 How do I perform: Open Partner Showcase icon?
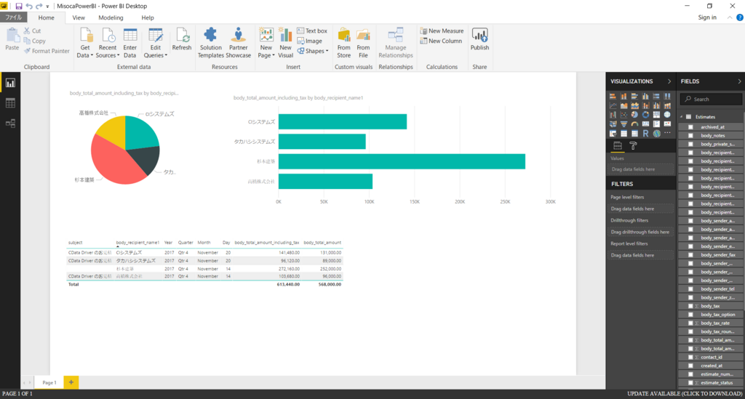pyautogui.click(x=238, y=35)
